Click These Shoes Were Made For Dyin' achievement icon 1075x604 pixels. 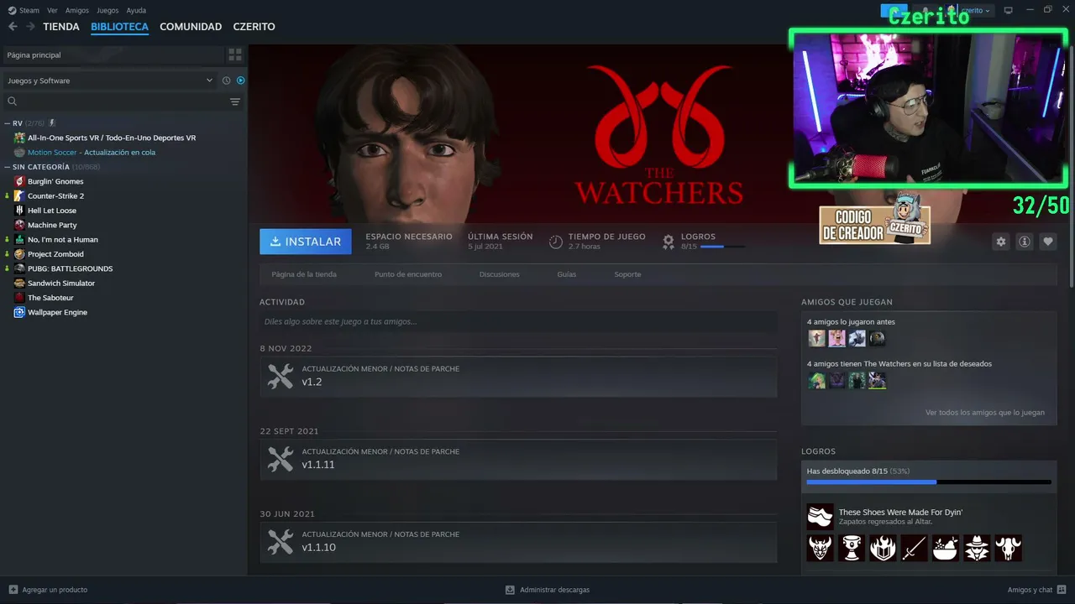tap(821, 517)
